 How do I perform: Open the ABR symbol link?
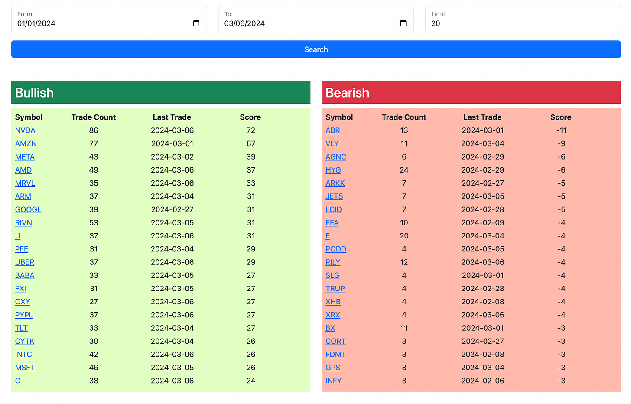point(333,130)
